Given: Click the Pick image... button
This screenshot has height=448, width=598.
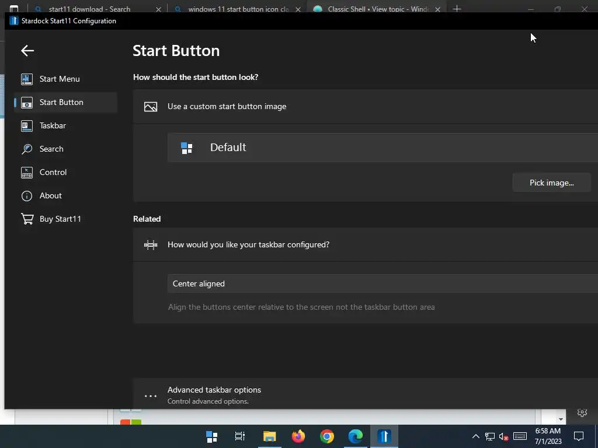Looking at the screenshot, I should (x=551, y=183).
